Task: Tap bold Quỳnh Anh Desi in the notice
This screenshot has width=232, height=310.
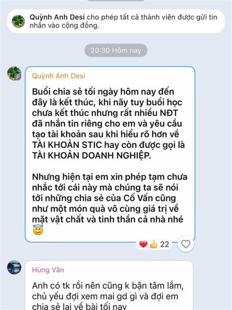Action: 57,17
